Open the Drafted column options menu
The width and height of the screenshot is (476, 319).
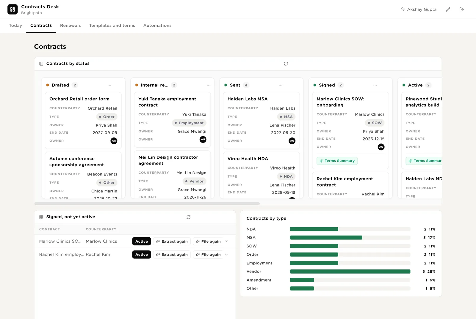coord(109,85)
